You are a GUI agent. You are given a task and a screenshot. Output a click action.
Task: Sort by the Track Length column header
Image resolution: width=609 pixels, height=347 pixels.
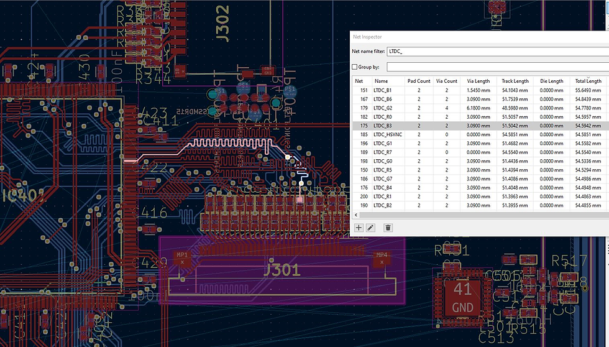click(x=515, y=81)
